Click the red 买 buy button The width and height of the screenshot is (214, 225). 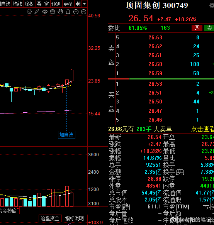click(197, 28)
